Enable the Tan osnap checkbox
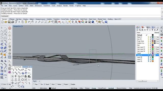The image size is (163, 91). pyautogui.click(x=39, y=84)
